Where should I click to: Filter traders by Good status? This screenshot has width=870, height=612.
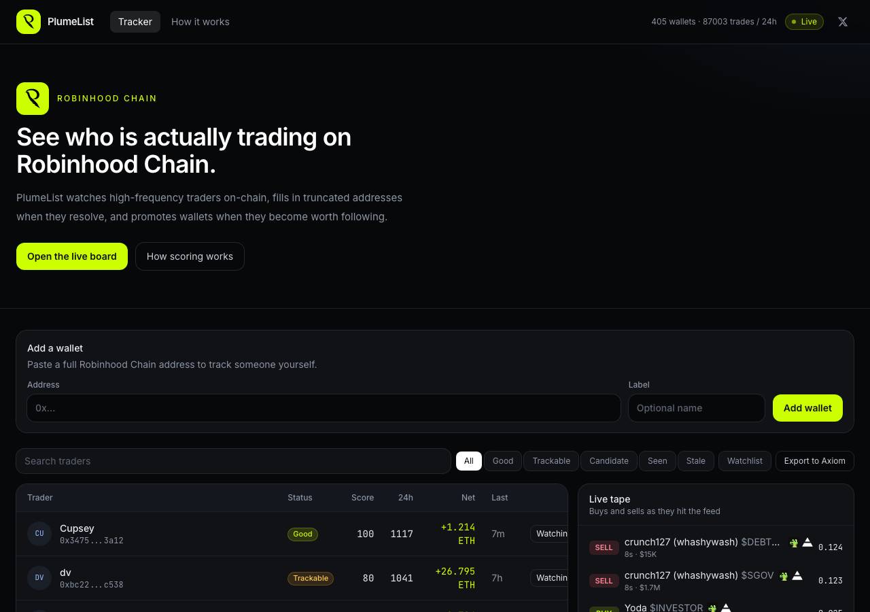pyautogui.click(x=503, y=461)
